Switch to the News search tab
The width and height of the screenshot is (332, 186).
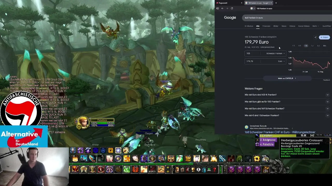coord(284,26)
